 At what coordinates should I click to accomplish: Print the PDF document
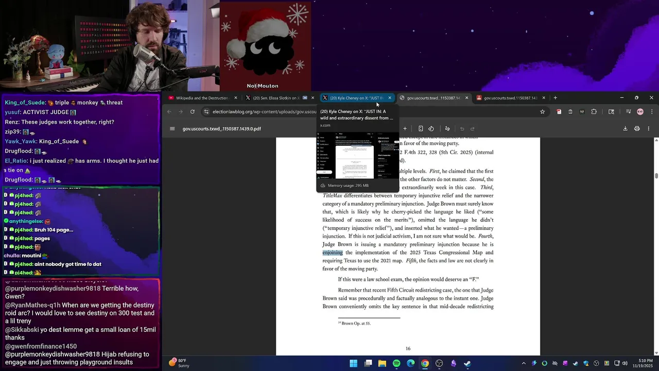637,129
